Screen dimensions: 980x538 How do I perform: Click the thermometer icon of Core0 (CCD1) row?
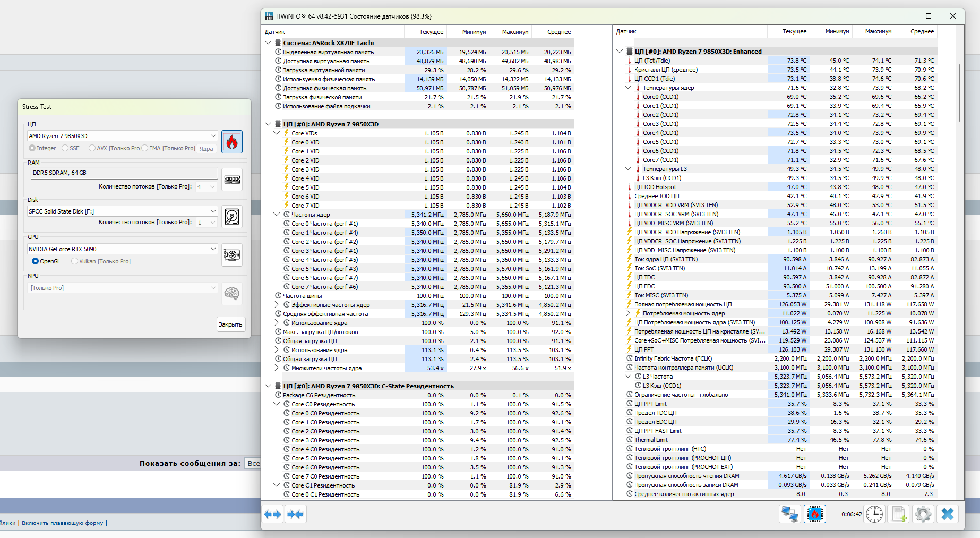click(638, 97)
